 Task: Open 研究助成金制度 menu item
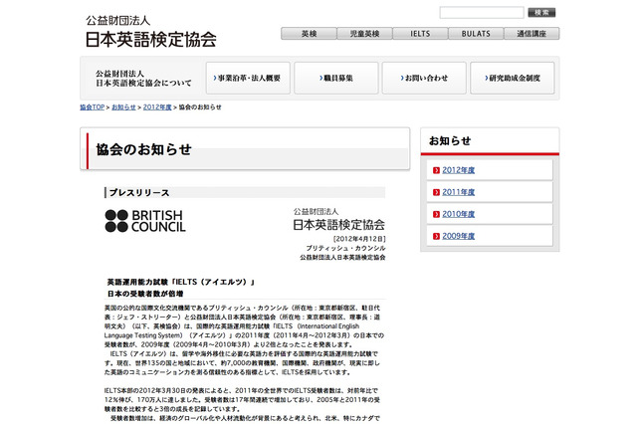pos(513,78)
